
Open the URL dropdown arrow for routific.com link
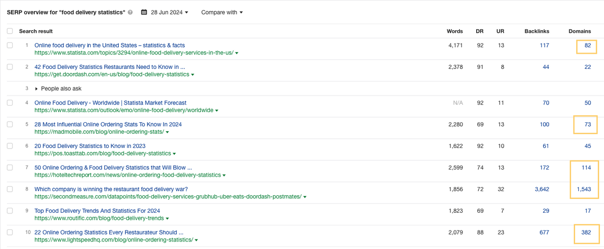coord(168,218)
